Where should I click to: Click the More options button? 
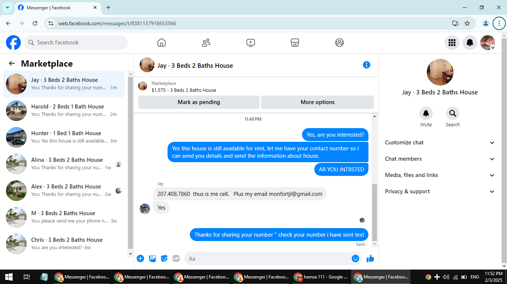coord(318,102)
